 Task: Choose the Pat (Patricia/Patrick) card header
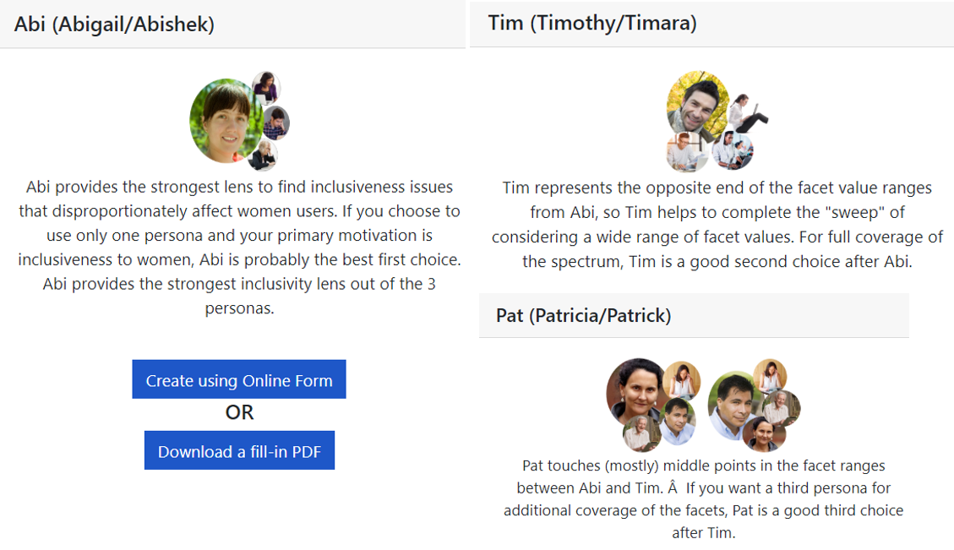[x=583, y=316]
